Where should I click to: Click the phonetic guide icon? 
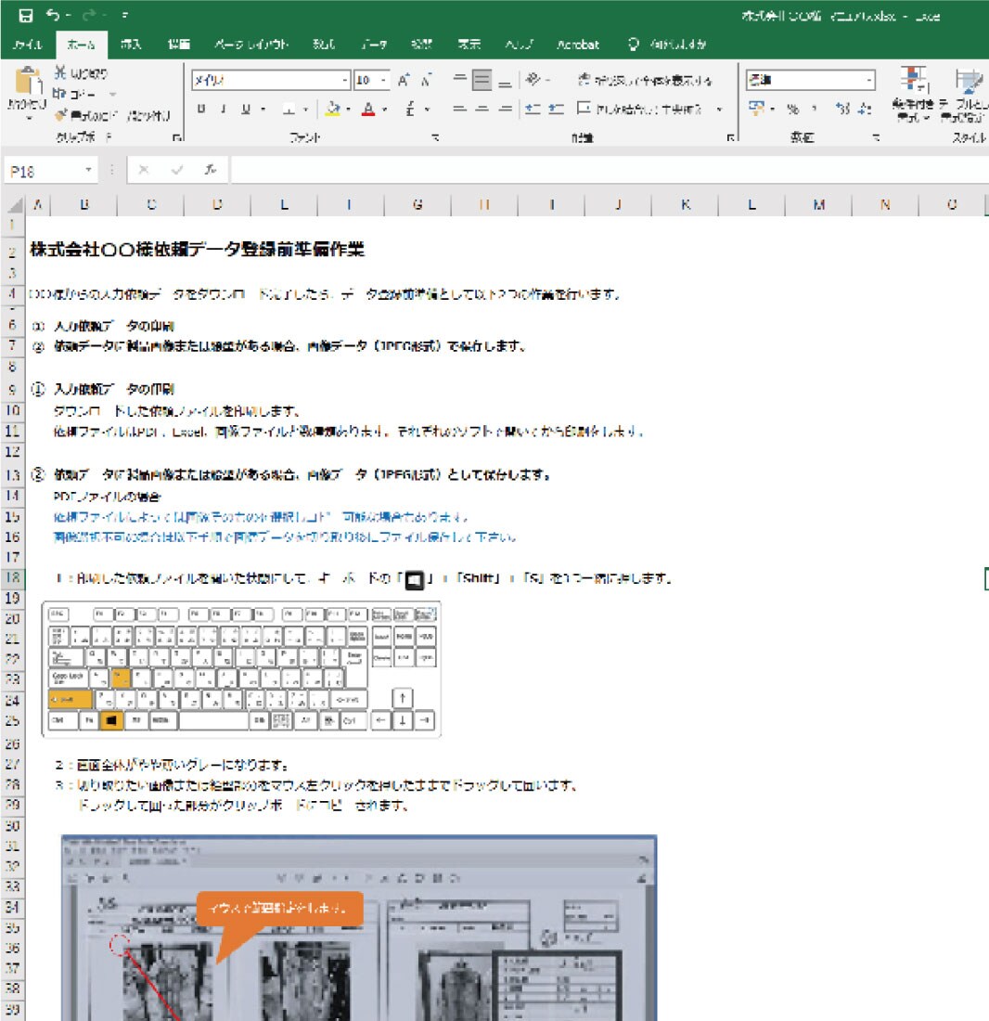click(x=411, y=109)
